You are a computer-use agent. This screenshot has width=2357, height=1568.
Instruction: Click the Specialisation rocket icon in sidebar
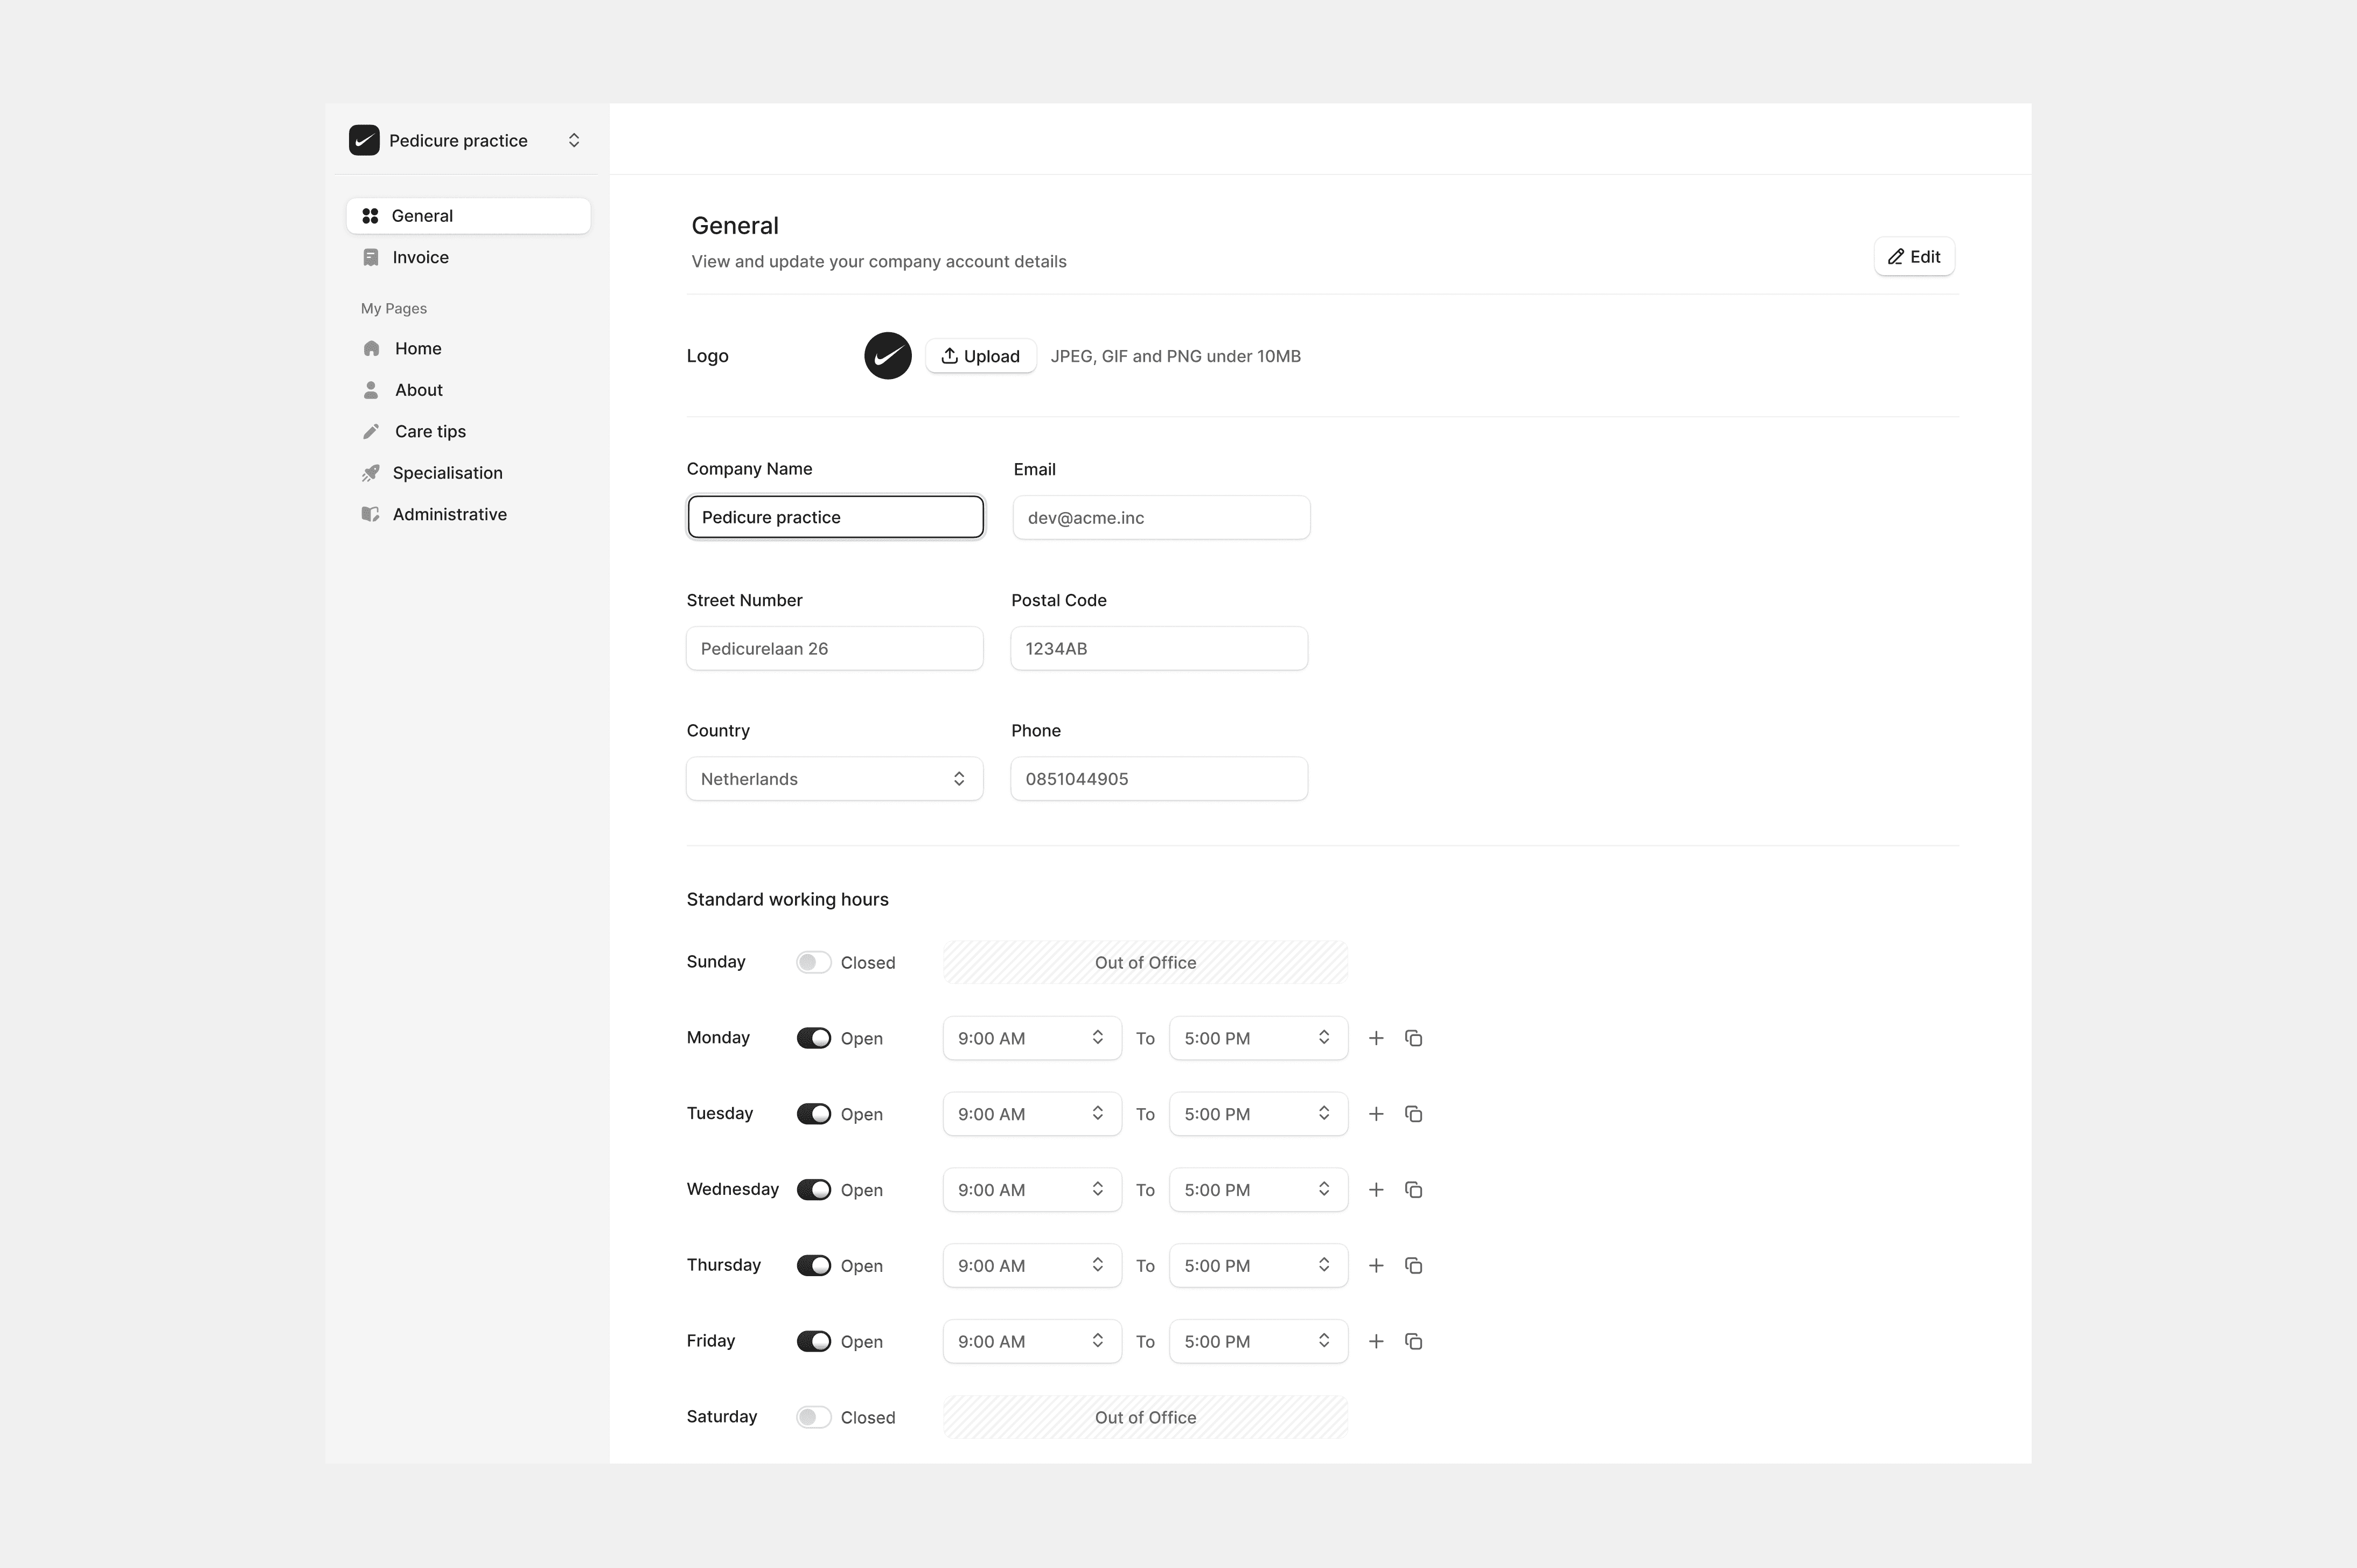(371, 473)
